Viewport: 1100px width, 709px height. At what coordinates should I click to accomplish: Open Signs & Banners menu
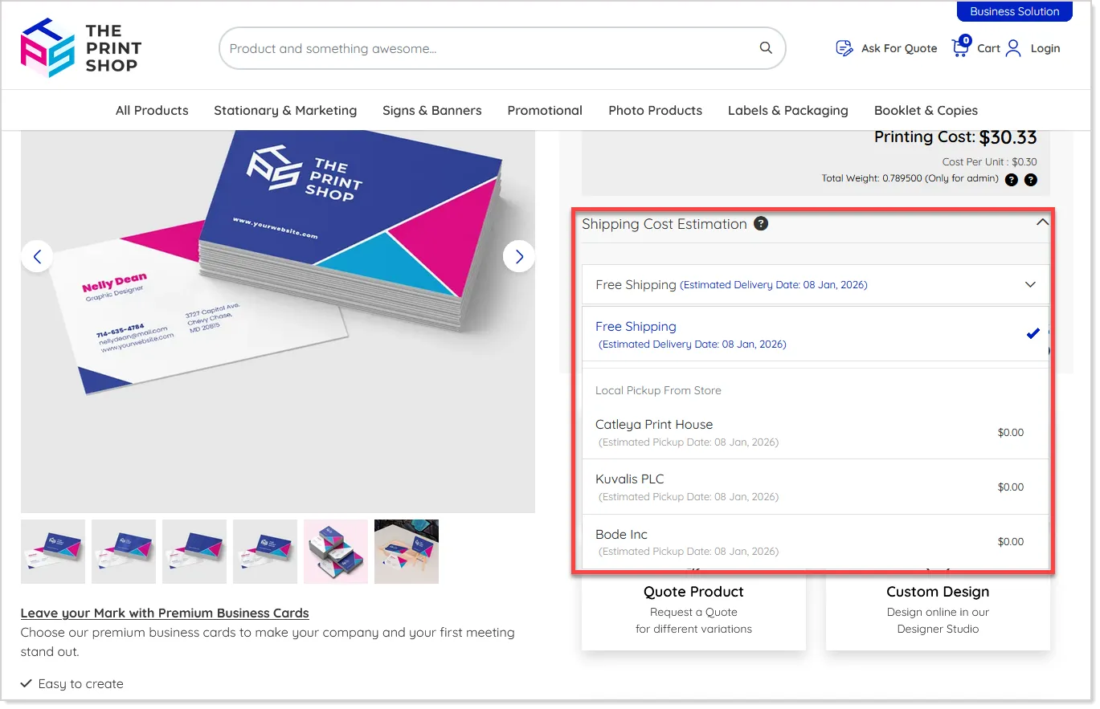pos(432,110)
